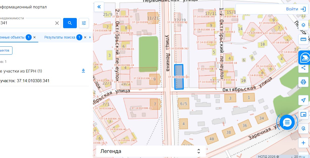
Task: Select building 36 on the map
Action: pos(245,126)
